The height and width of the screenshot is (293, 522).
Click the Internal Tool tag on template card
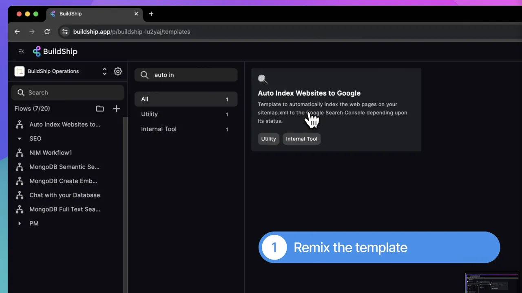[302, 139]
